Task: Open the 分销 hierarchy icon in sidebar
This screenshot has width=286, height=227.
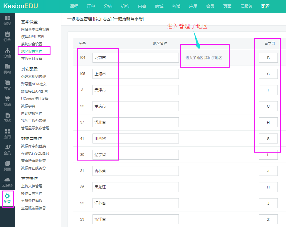Action: click(x=7, y=51)
